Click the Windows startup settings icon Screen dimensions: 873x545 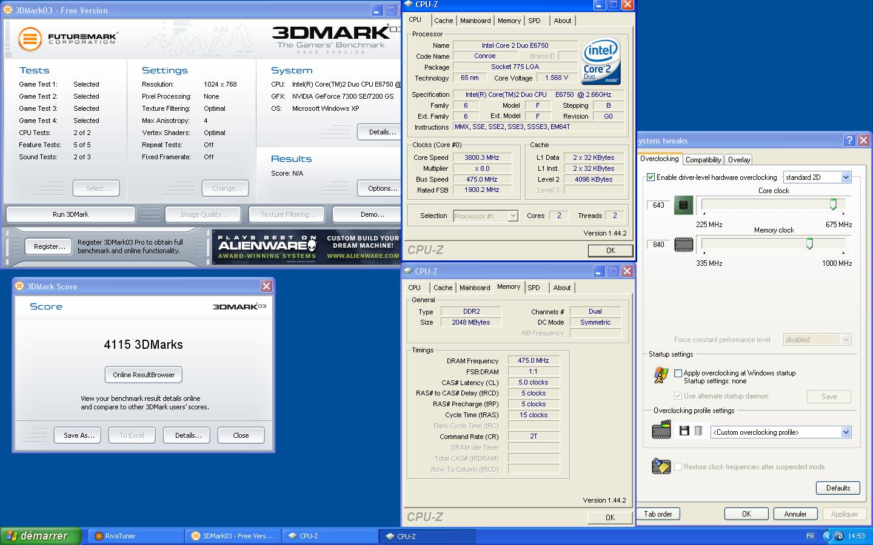661,375
